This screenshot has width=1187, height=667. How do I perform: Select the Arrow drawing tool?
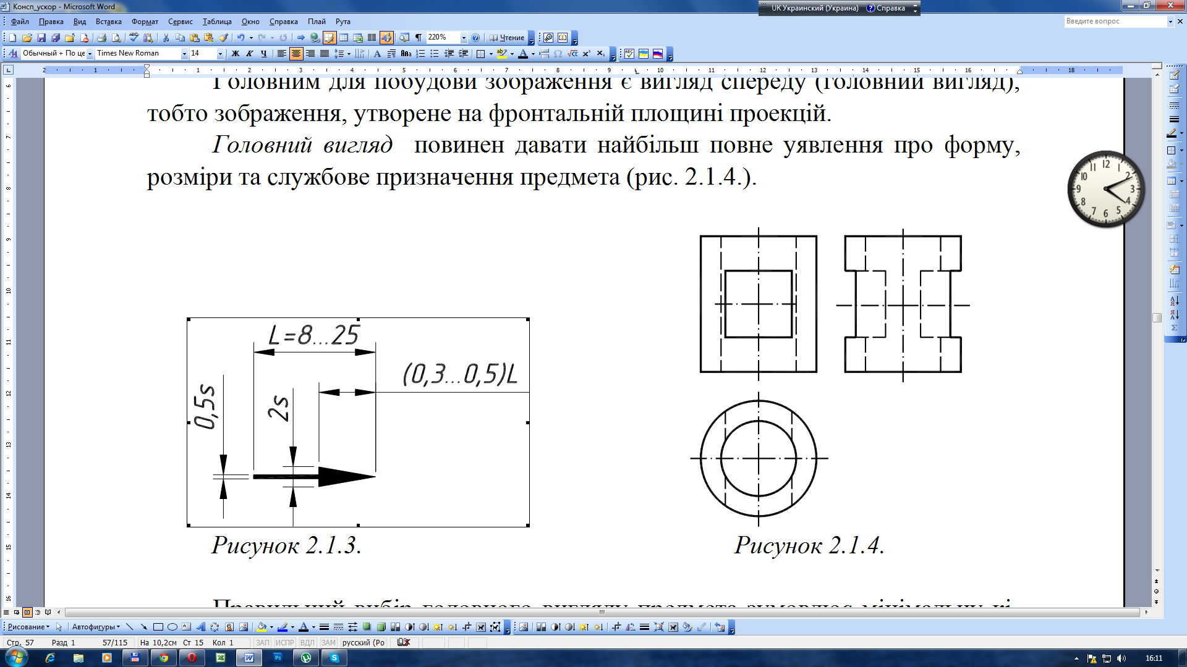[144, 627]
